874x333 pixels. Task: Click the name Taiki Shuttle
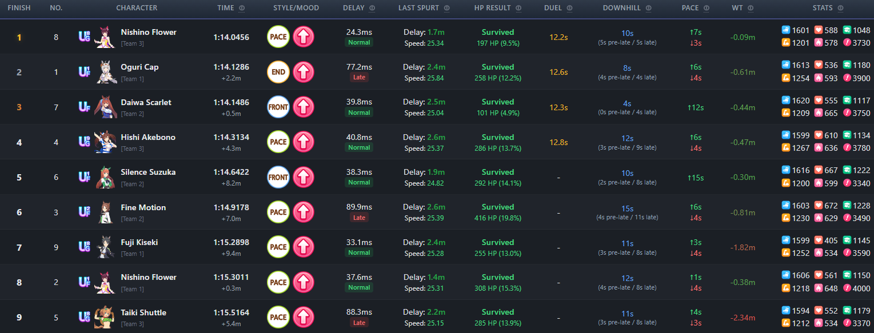point(143,312)
